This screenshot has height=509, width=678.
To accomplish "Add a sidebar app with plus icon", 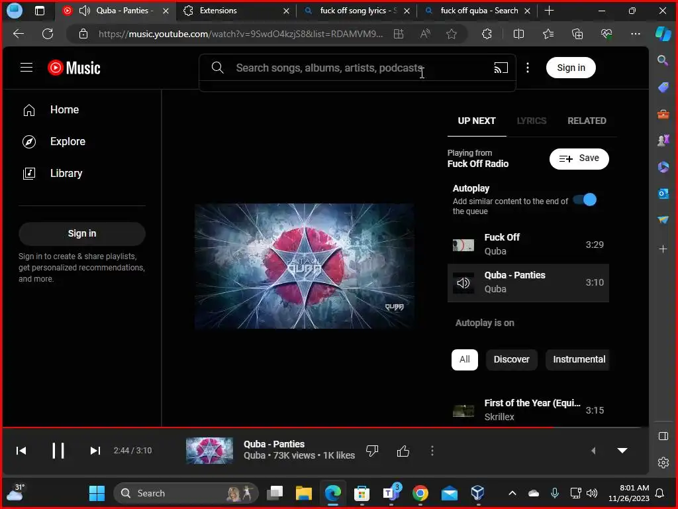I will pyautogui.click(x=663, y=249).
